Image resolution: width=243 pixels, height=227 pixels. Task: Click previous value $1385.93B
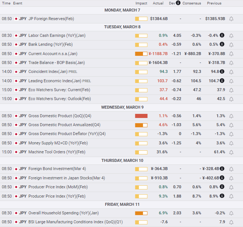pyautogui.click(x=215, y=19)
